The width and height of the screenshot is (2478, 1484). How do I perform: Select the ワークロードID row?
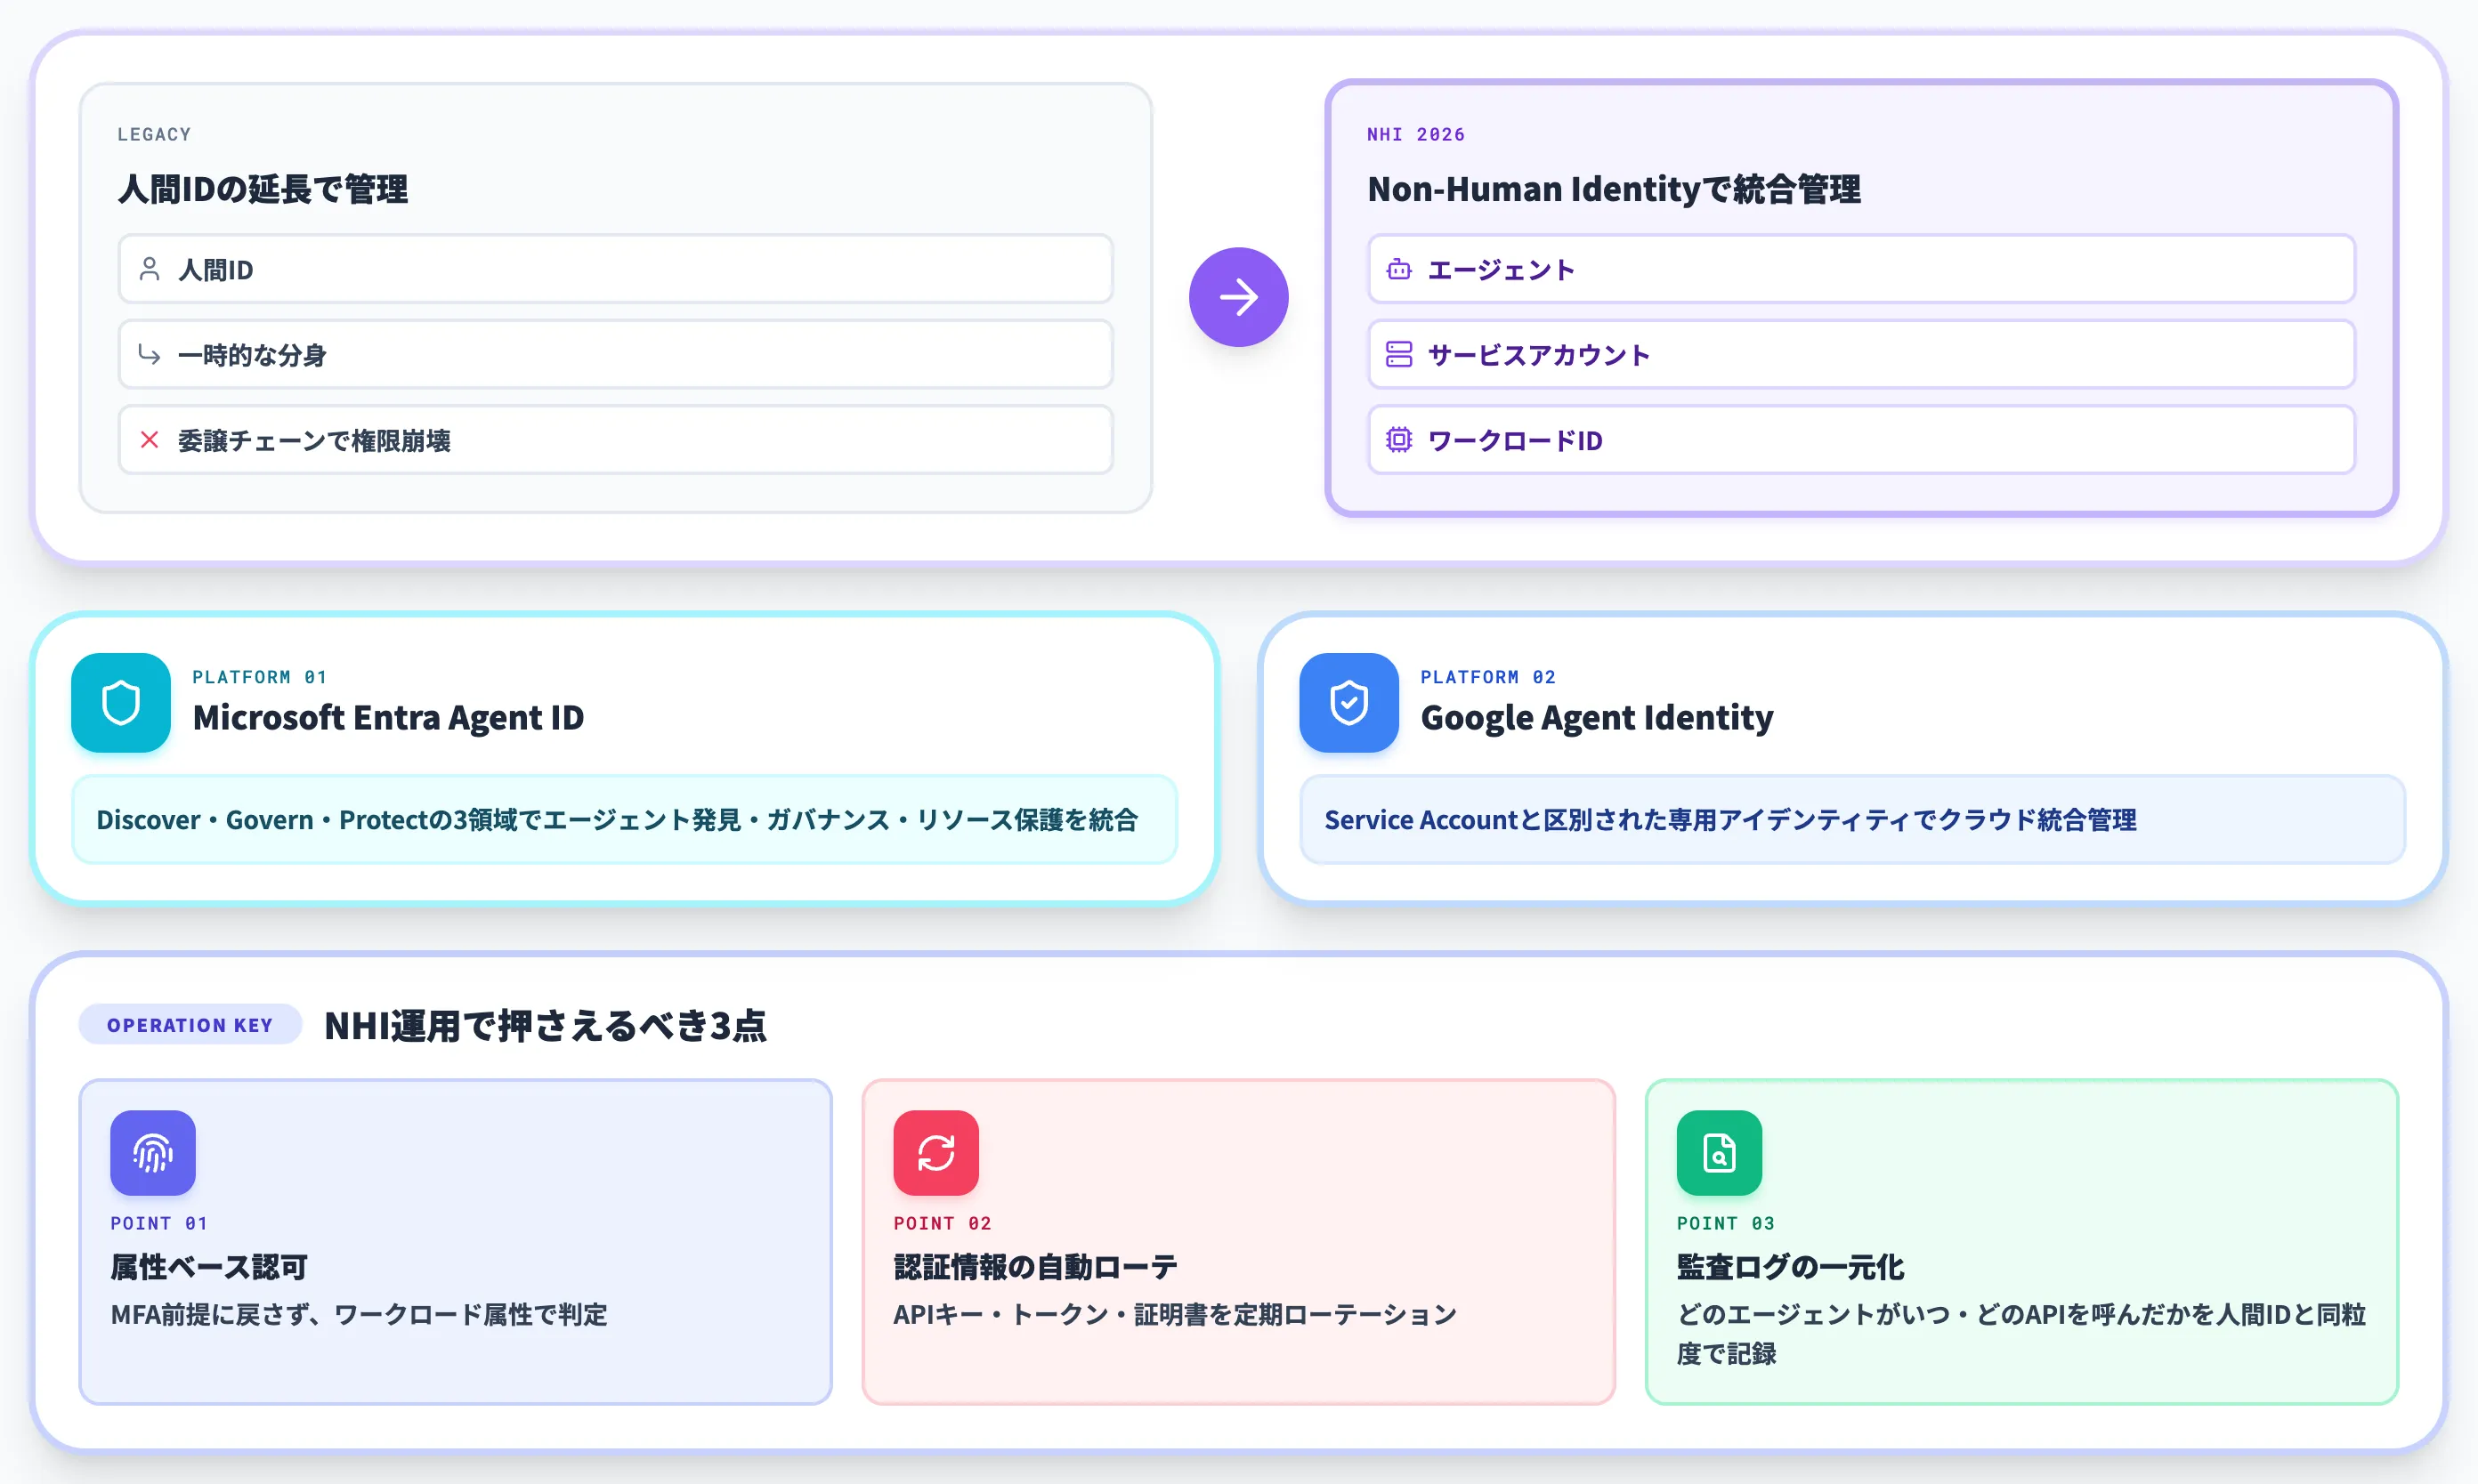[1861, 439]
